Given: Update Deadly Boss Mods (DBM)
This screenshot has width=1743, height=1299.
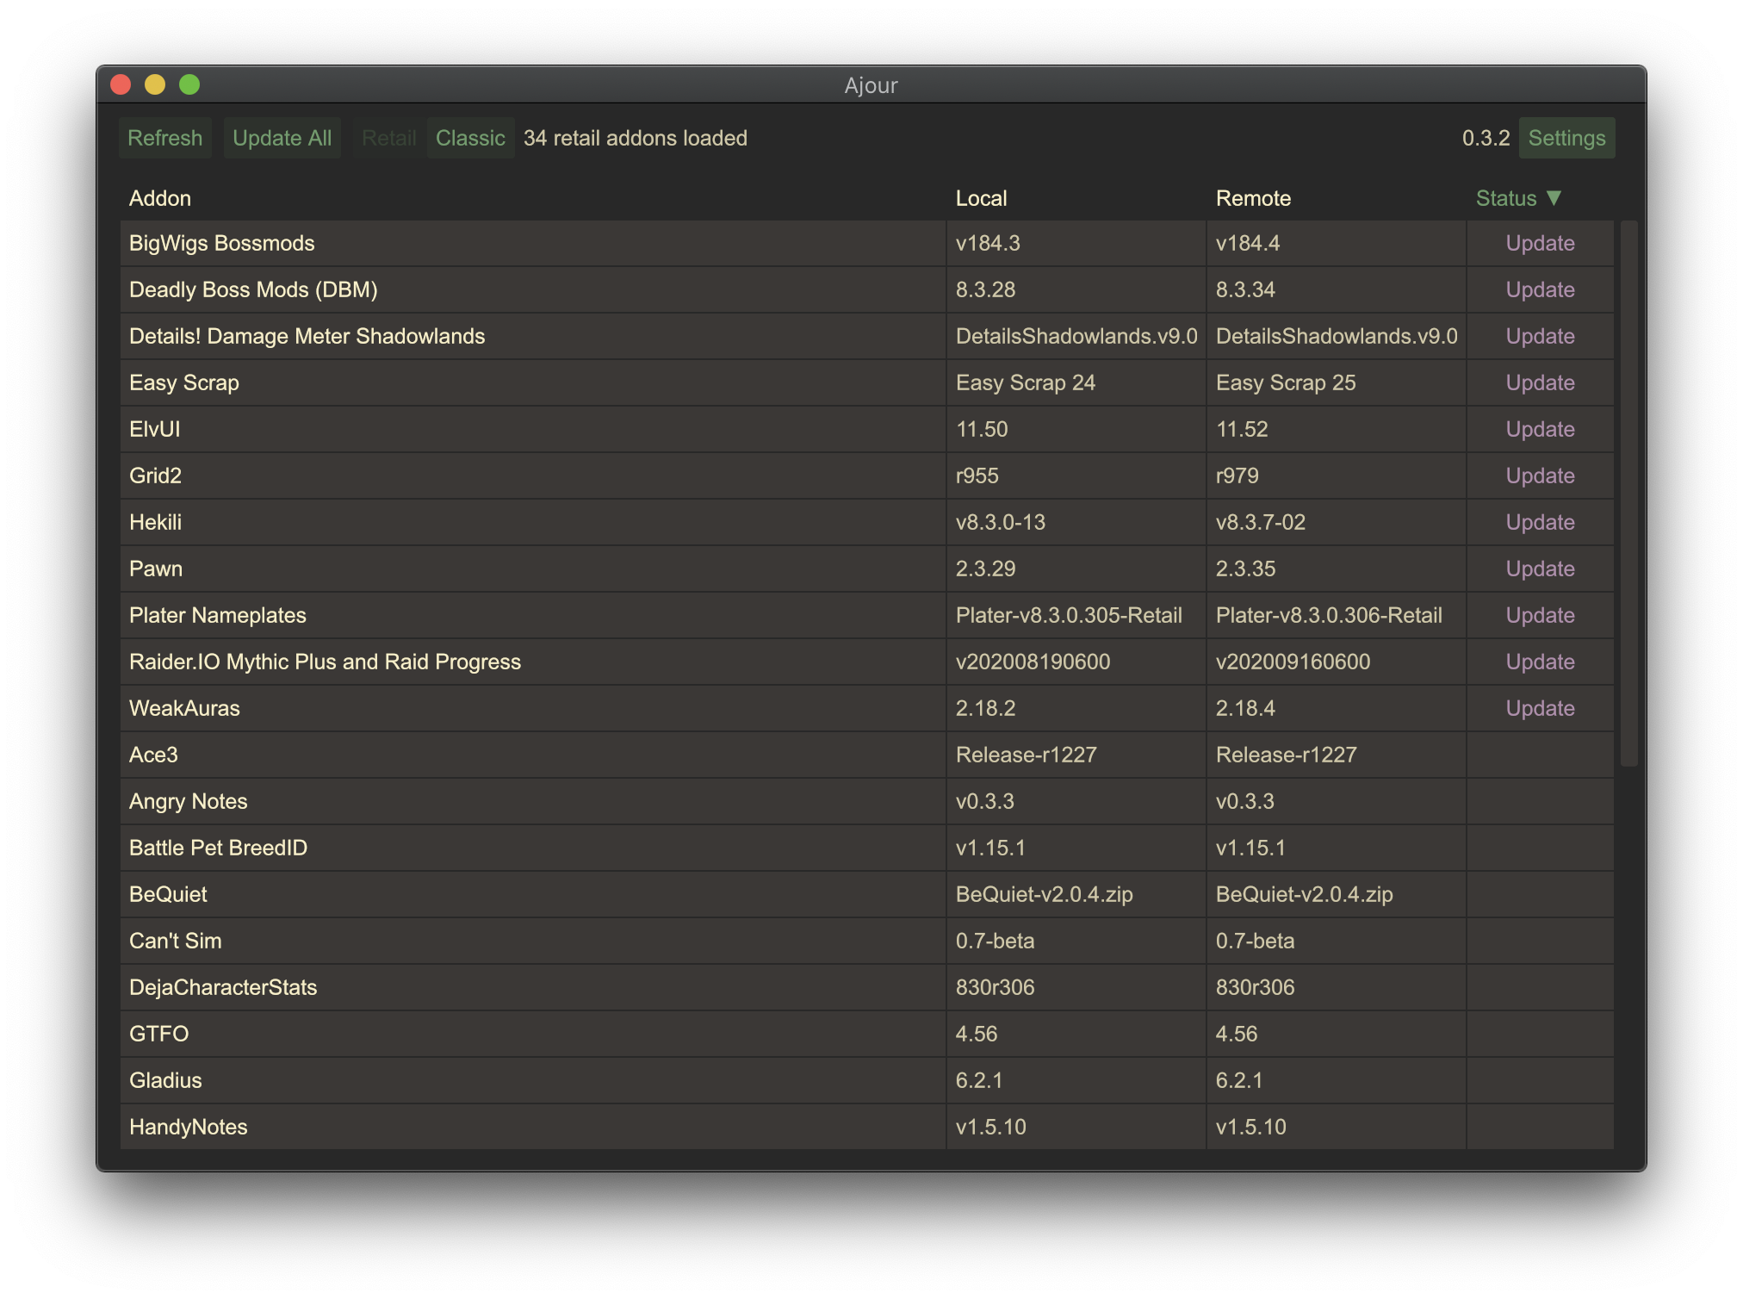Looking at the screenshot, I should [1539, 290].
